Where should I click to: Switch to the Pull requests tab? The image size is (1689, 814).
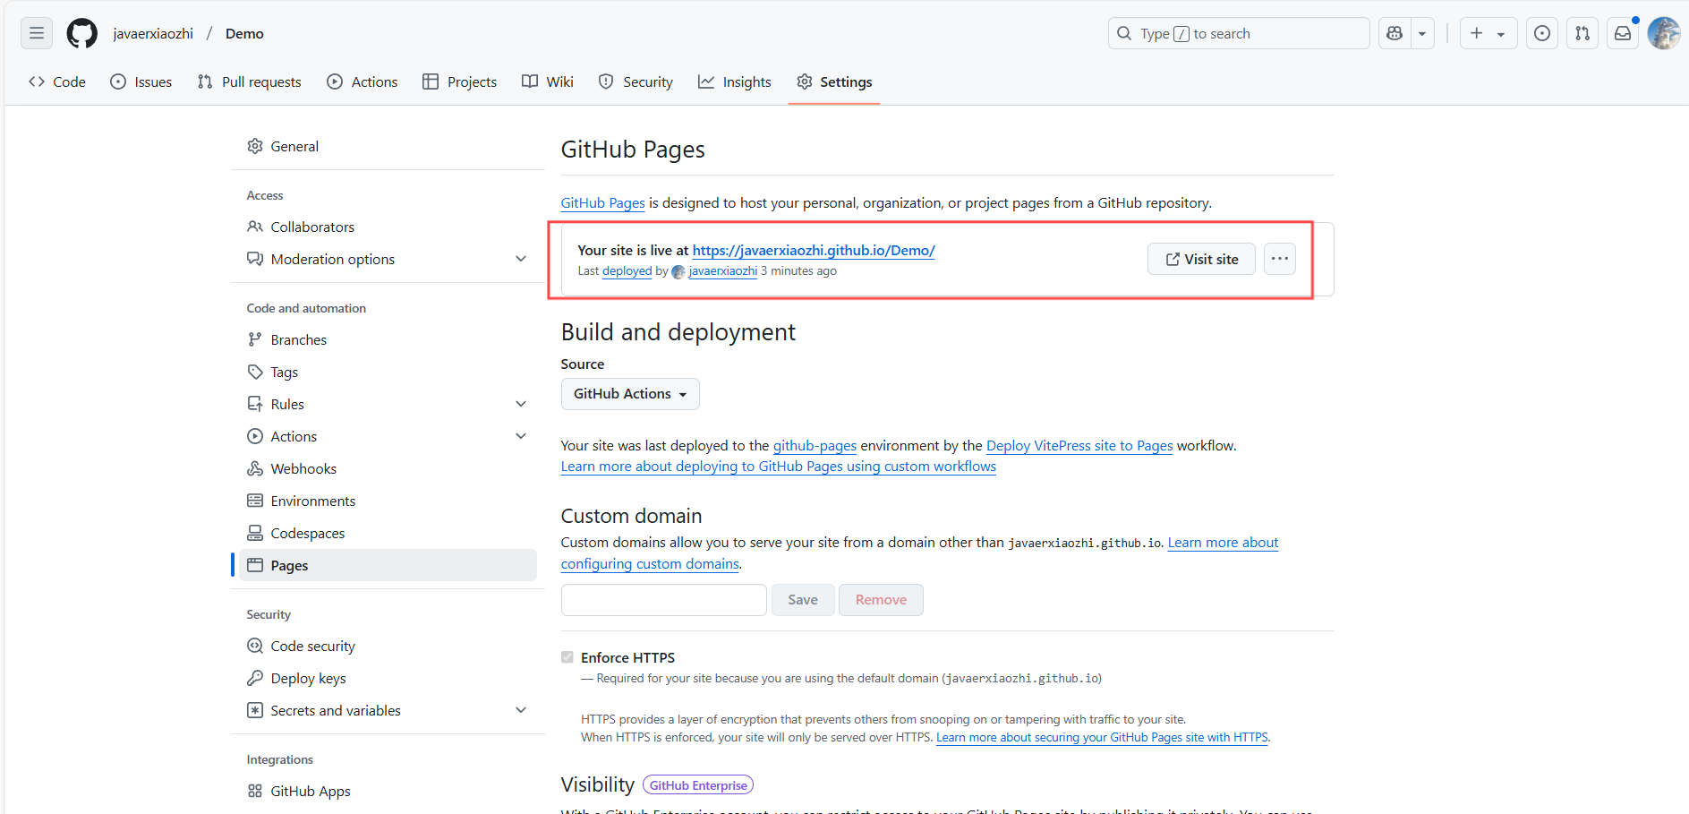[250, 81]
